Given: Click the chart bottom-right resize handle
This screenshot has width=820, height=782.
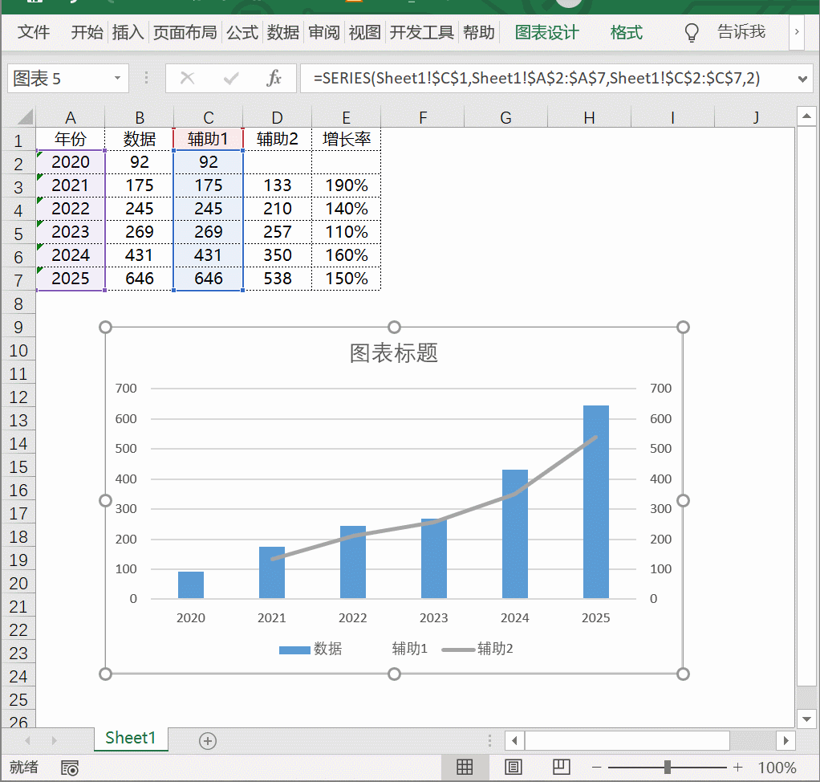Looking at the screenshot, I should coord(683,674).
